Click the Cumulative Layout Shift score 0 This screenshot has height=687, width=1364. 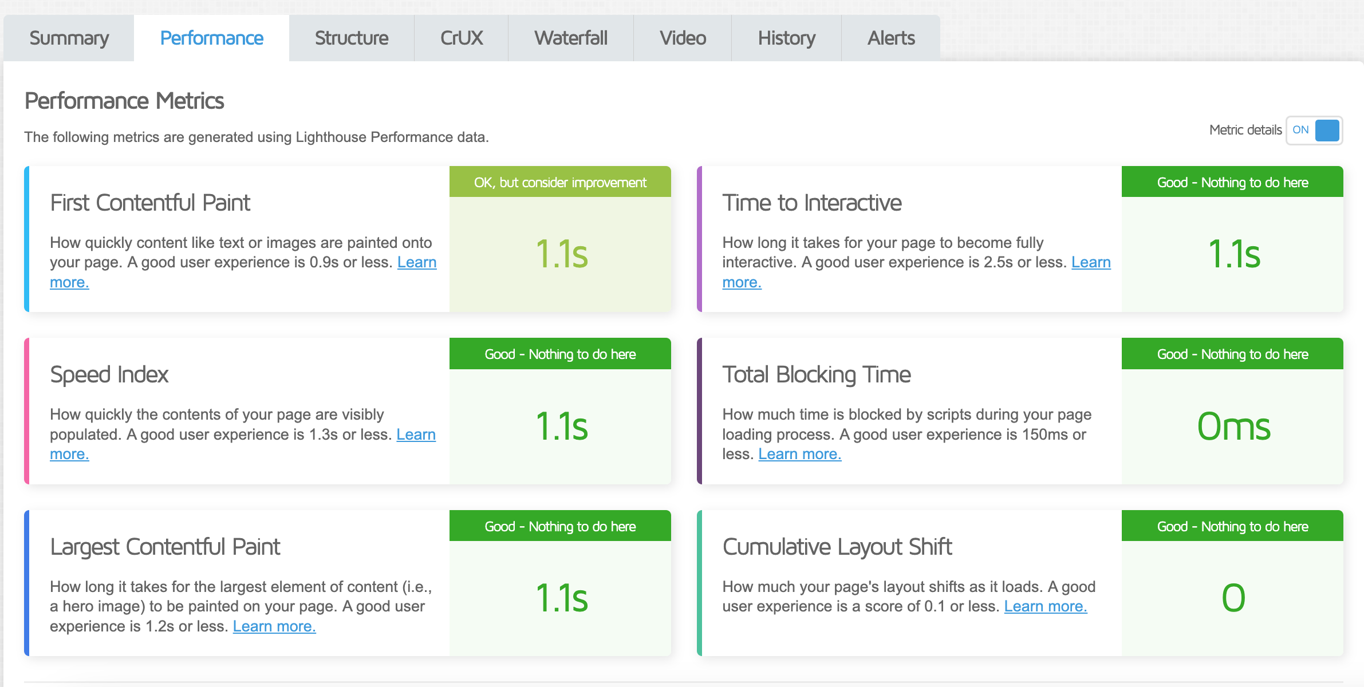pyautogui.click(x=1233, y=598)
